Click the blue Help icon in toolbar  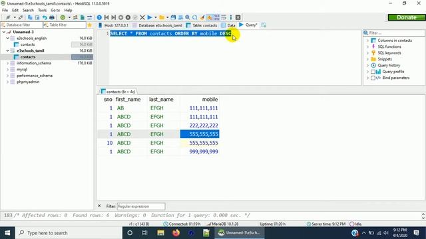tap(99, 17)
